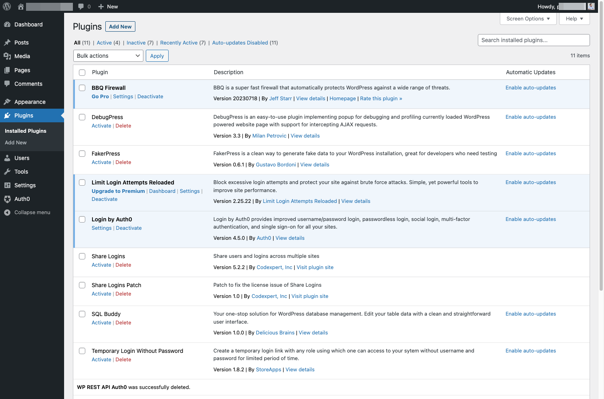Click the Media library icon

[7, 56]
